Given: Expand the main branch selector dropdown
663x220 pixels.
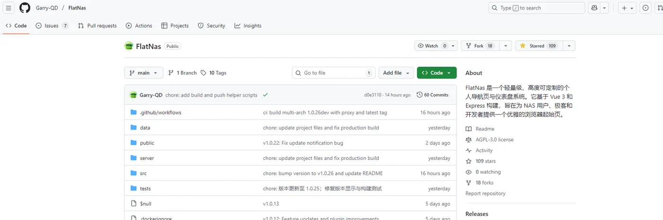Looking at the screenshot, I should pyautogui.click(x=143, y=73).
